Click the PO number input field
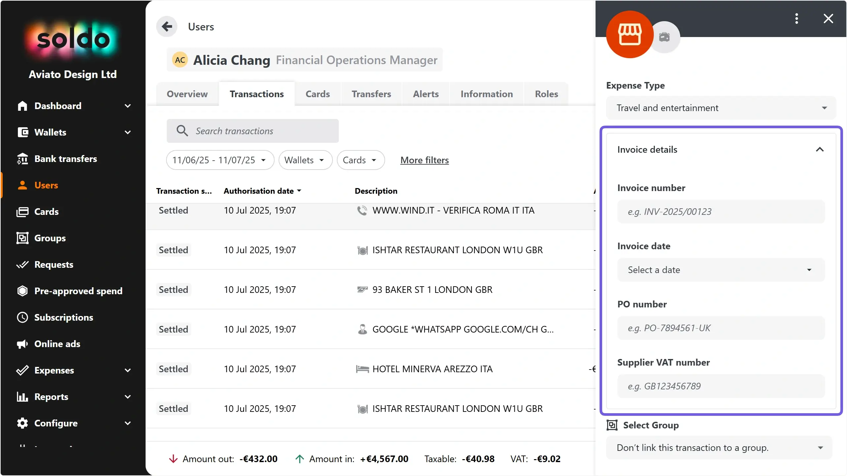Viewport: 847px width, 476px height. point(721,328)
